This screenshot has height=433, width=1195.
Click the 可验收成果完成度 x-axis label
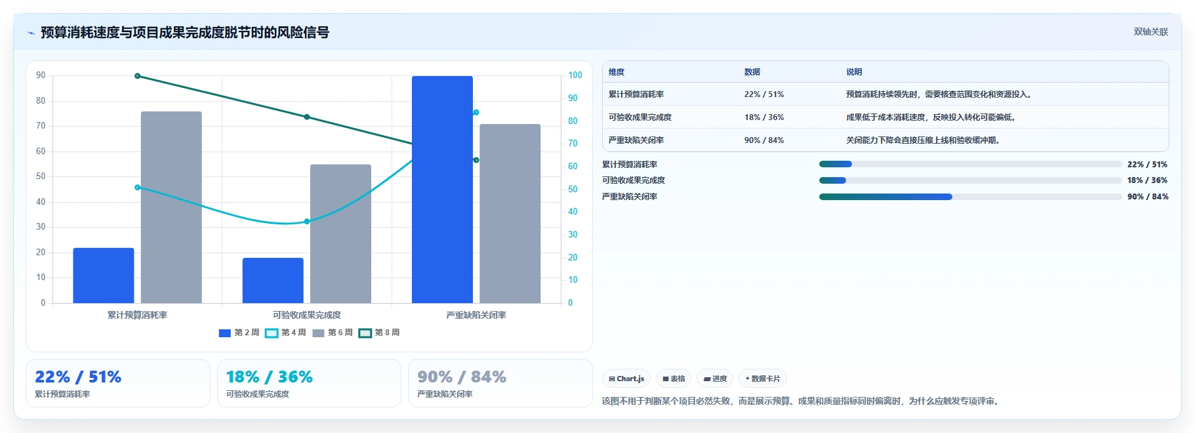pyautogui.click(x=307, y=315)
